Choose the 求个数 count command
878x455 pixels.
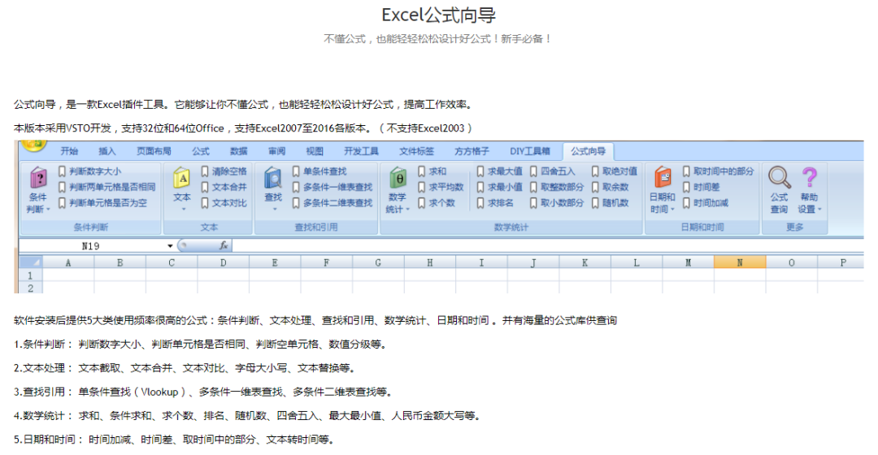(x=437, y=202)
